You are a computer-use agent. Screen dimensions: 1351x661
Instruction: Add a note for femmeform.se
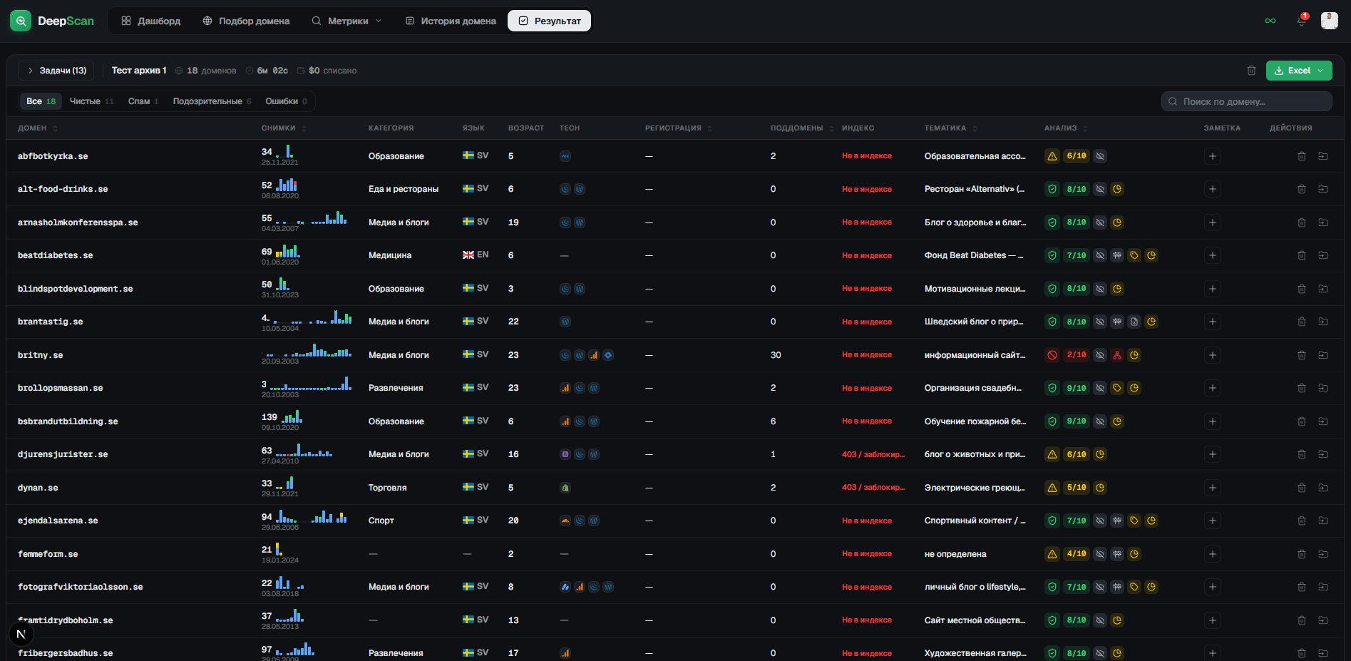click(x=1213, y=554)
